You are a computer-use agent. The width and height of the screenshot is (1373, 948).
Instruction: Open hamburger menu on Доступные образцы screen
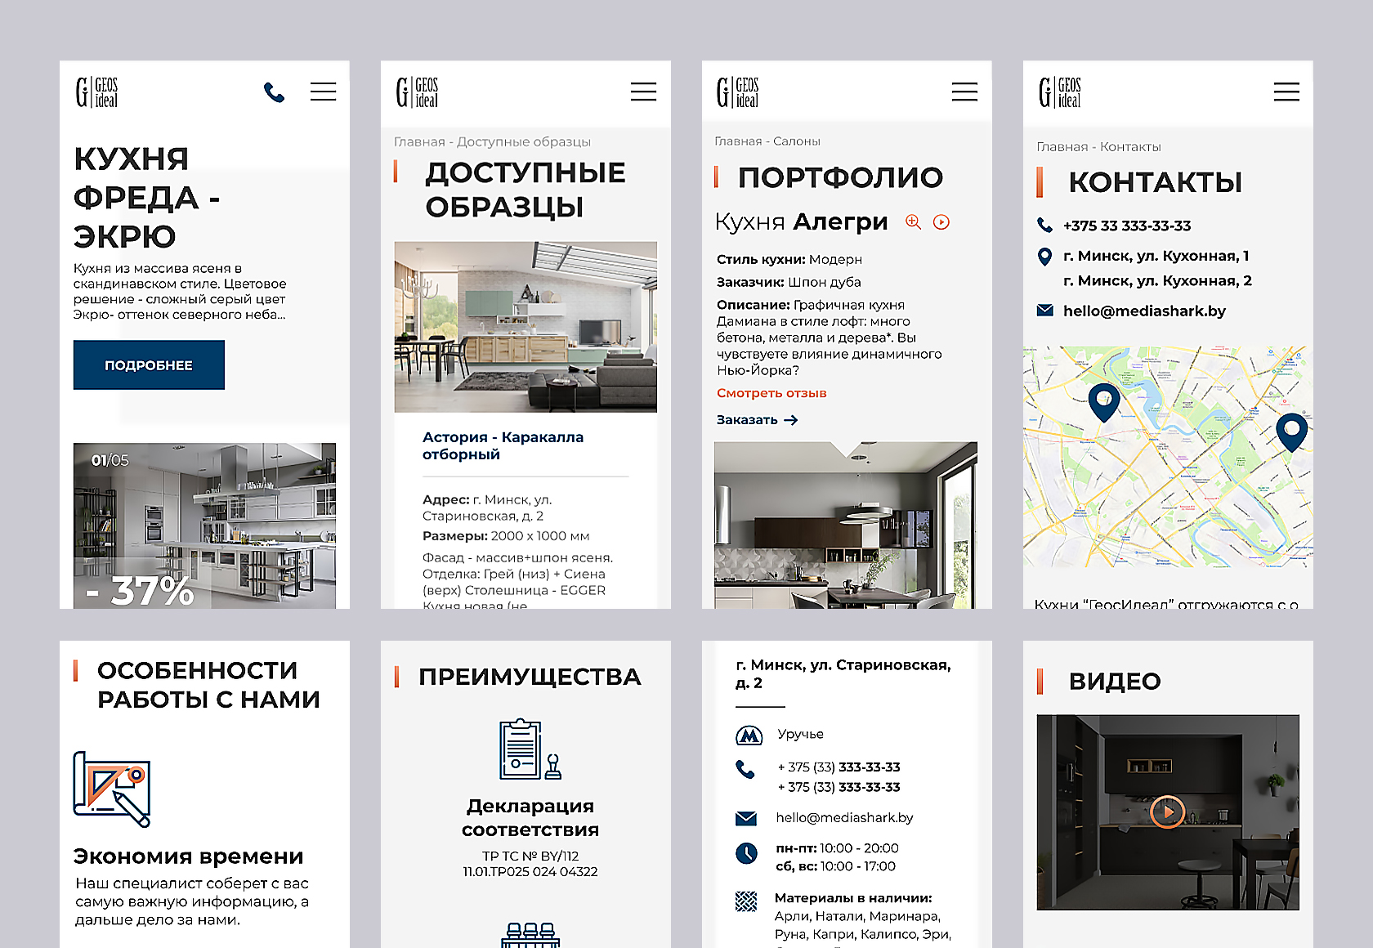(x=643, y=92)
